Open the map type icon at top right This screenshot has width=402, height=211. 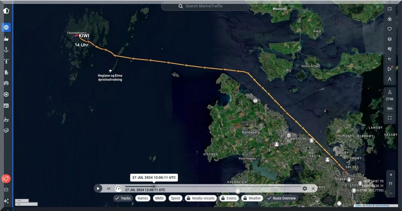[389, 9]
